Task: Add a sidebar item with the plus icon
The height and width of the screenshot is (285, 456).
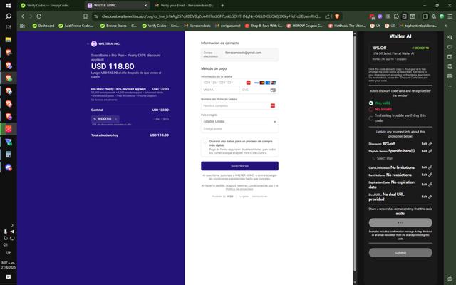Action: pos(450,86)
